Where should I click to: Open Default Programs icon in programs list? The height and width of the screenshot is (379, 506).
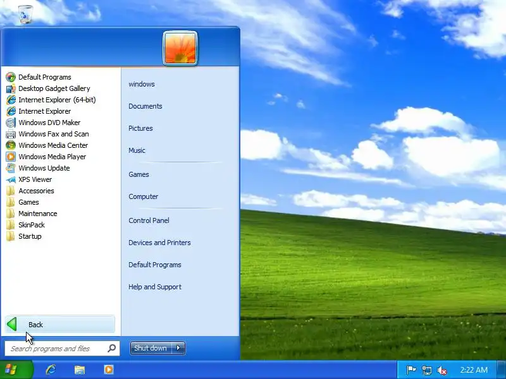[x=11, y=77]
